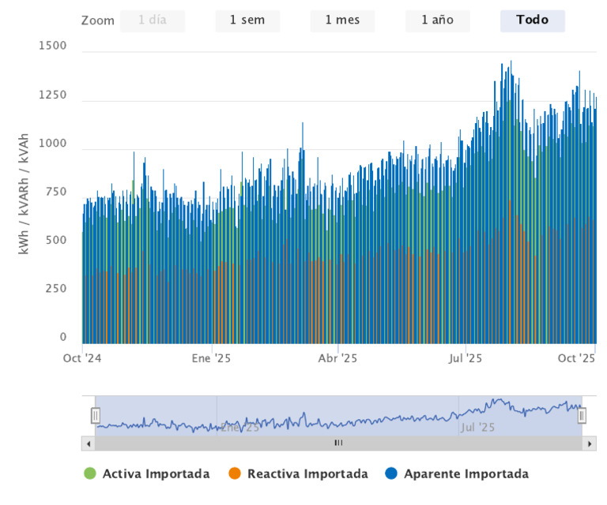Screen dimensions: 607x505
Task: Click the scrollbar left arrow
Action: (89, 443)
